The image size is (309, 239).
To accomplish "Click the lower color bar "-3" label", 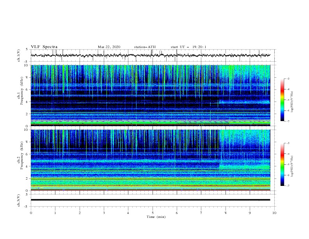I will (x=288, y=143).
